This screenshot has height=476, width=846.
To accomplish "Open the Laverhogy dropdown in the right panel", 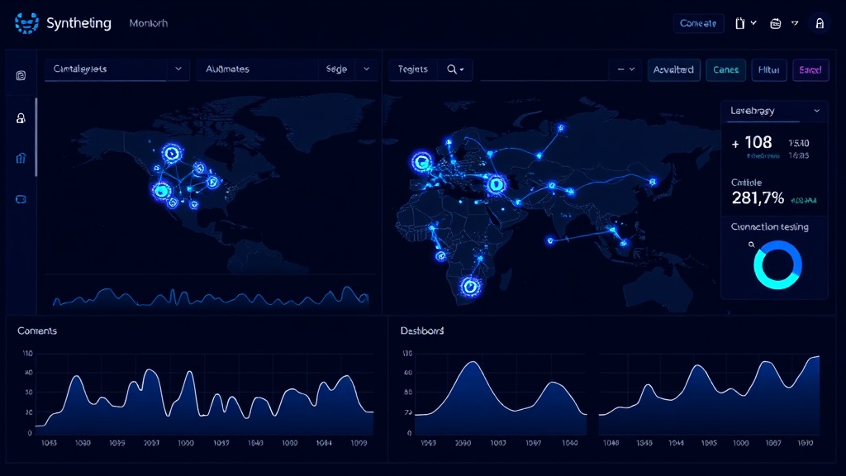I will 772,110.
